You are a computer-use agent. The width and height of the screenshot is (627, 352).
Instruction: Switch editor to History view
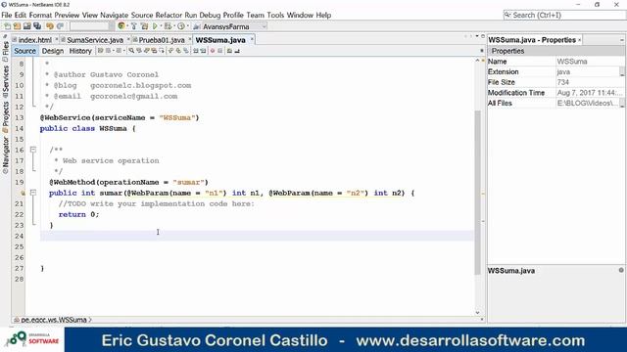80,51
